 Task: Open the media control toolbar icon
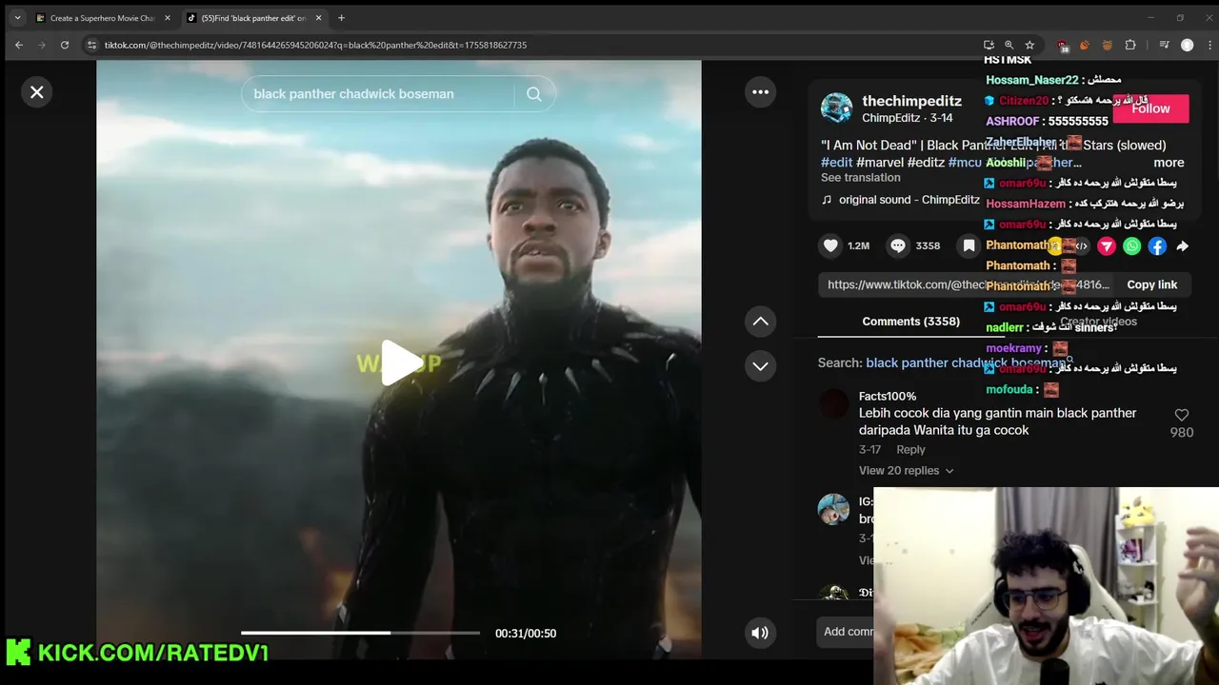pos(1164,45)
